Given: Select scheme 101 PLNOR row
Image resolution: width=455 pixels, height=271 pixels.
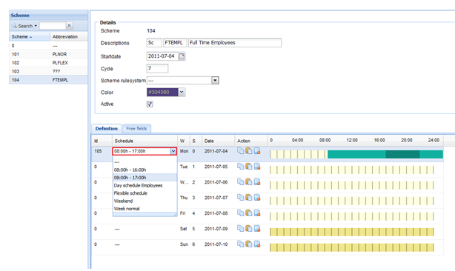Looking at the screenshot, I should [48, 54].
